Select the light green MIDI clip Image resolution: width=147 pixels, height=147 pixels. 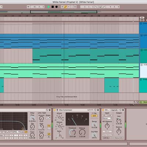coord(69,71)
